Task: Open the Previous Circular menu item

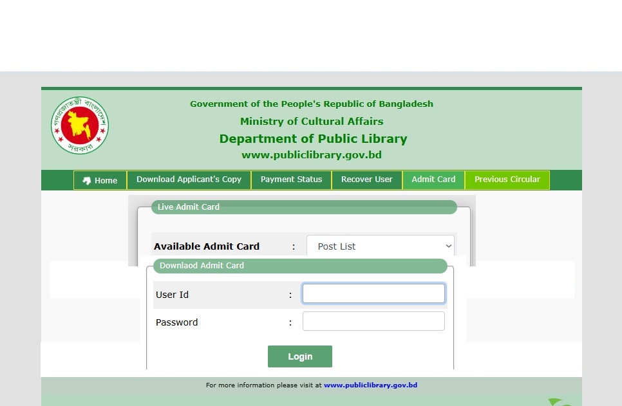Action: click(x=507, y=180)
